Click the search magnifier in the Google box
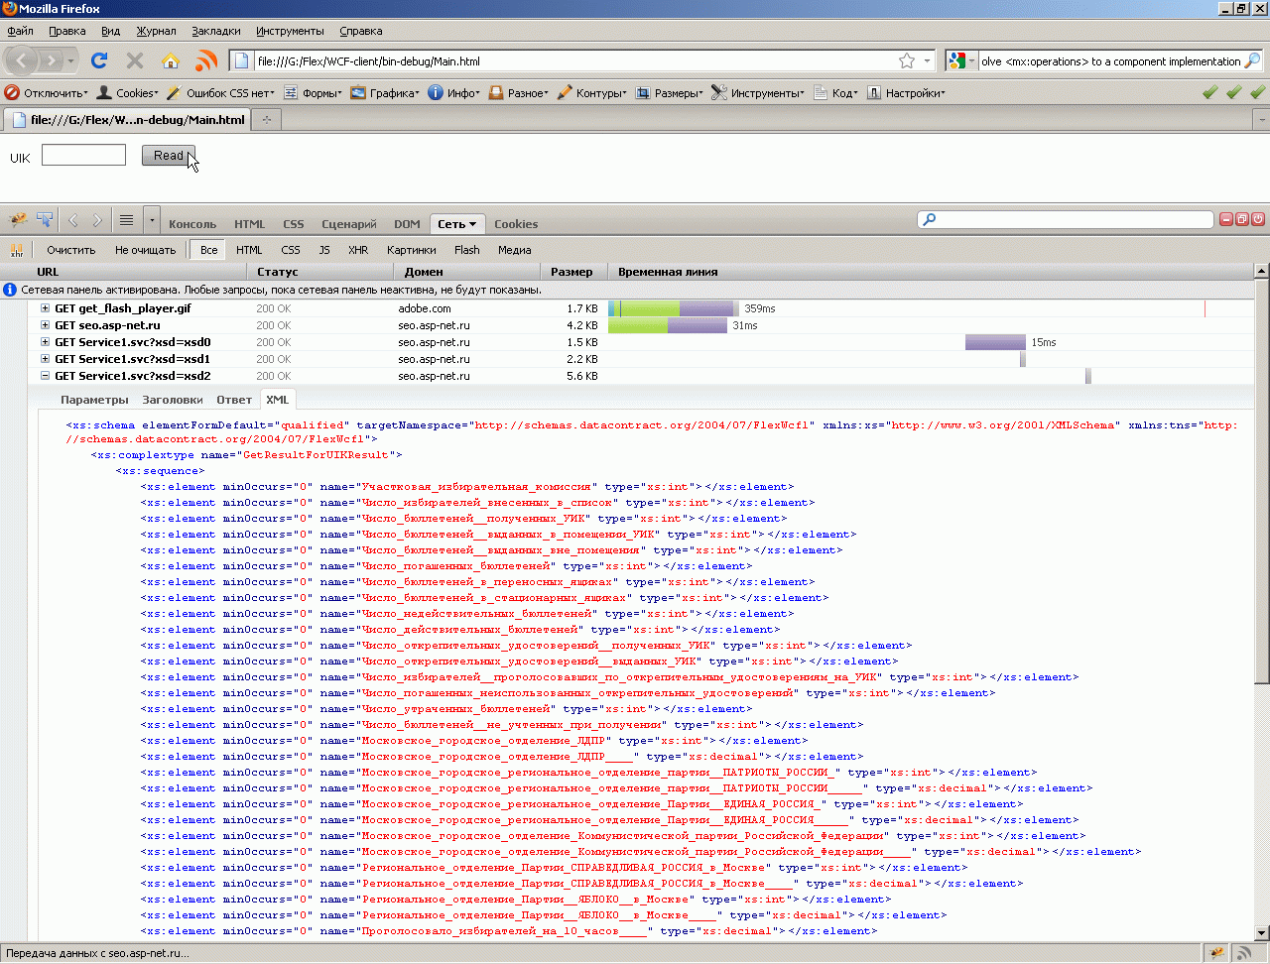Image resolution: width=1270 pixels, height=964 pixels. (x=1253, y=60)
